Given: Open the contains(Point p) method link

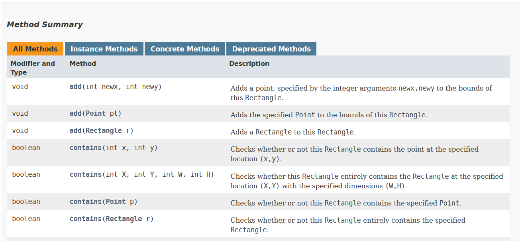Looking at the screenshot, I should point(86,201).
